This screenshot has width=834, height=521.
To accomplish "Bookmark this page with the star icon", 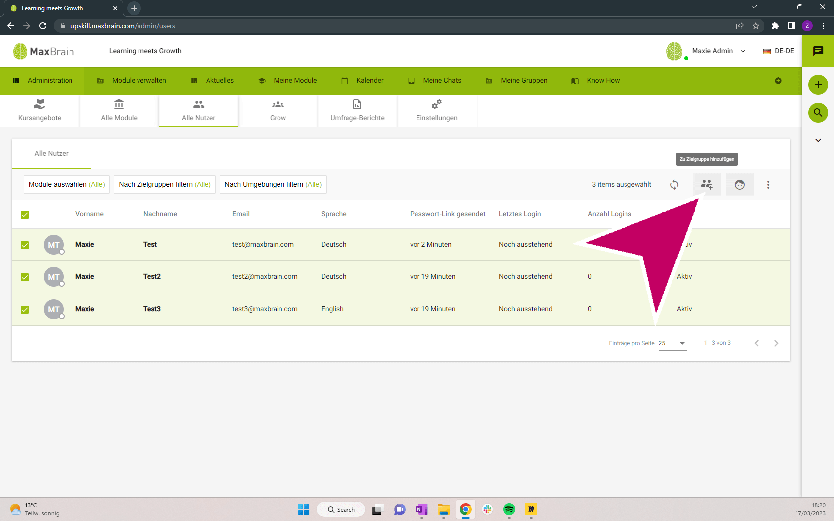I will point(756,26).
